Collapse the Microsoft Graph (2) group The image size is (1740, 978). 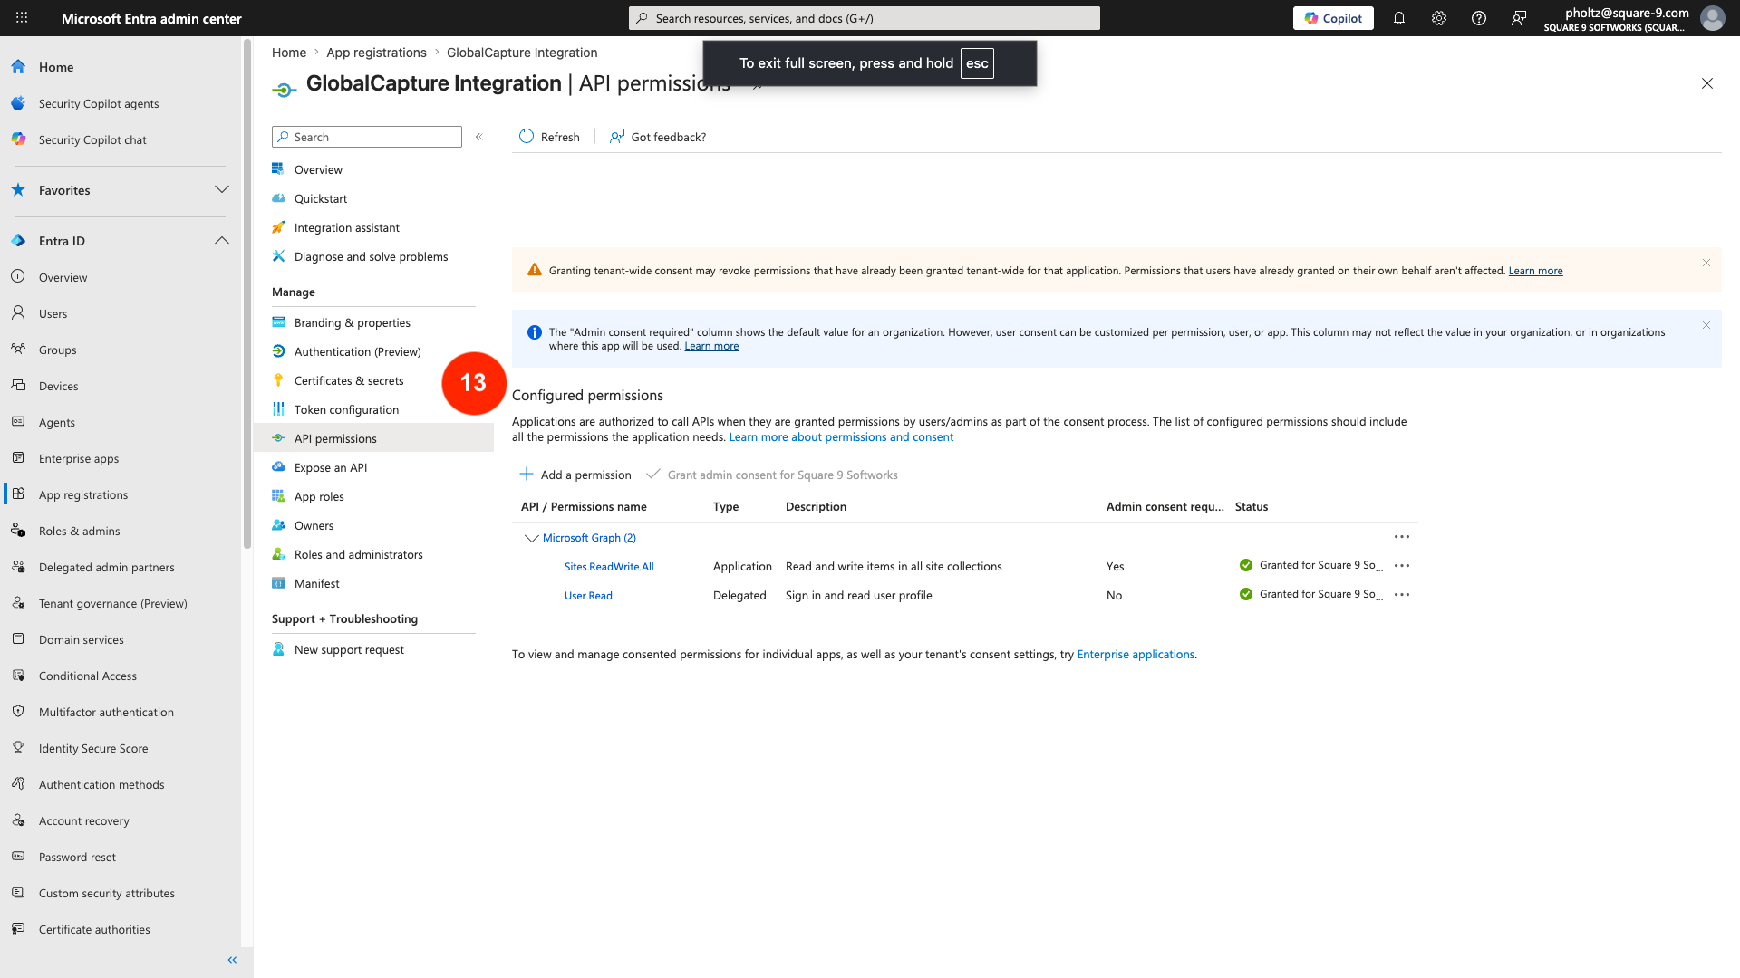pos(532,538)
